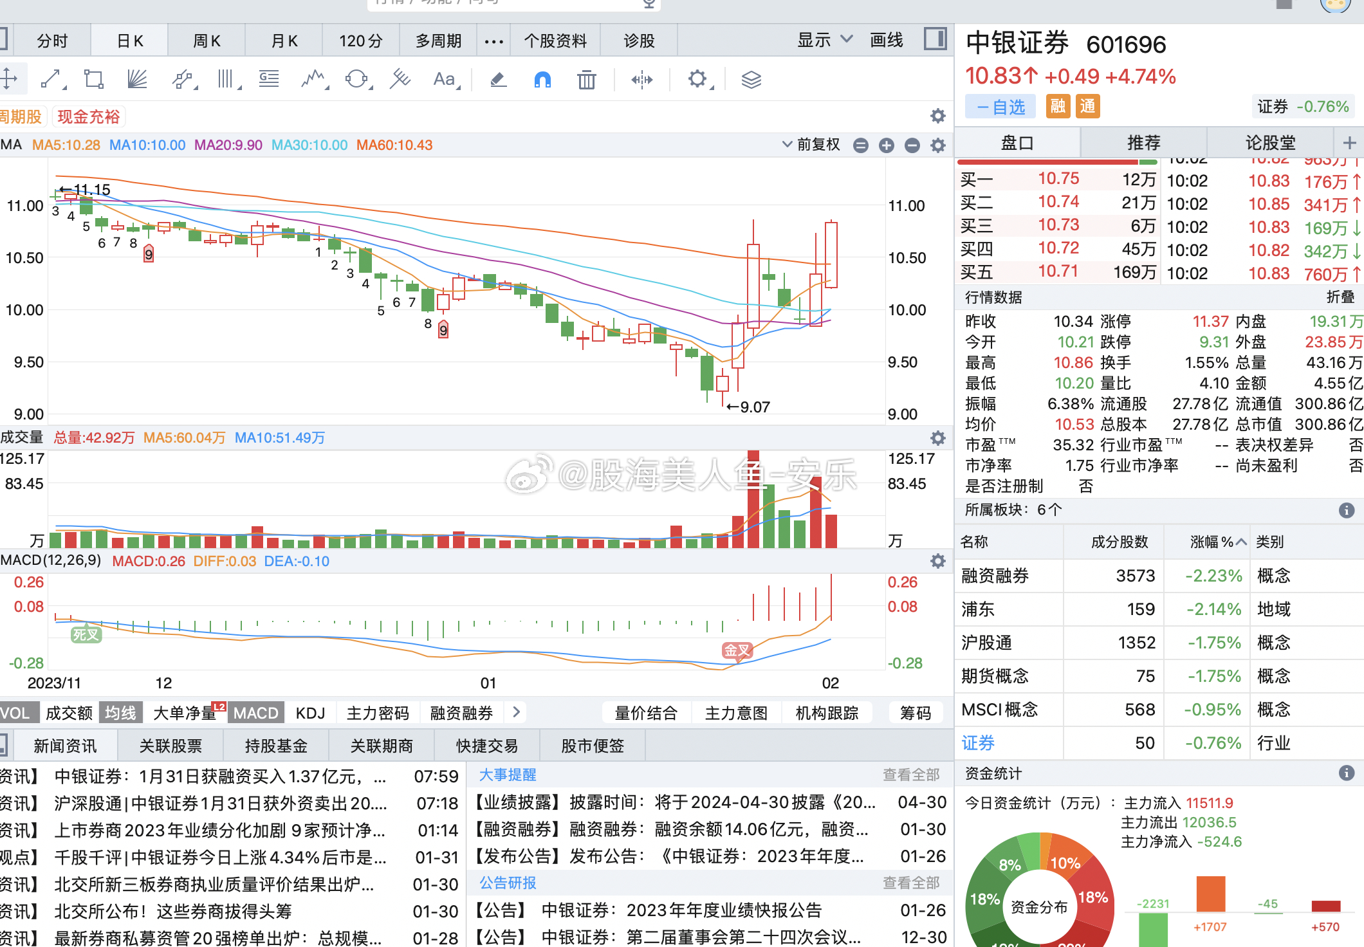This screenshot has width=1364, height=947.
Task: Click the plus zoom-in chart icon
Action: tap(887, 145)
